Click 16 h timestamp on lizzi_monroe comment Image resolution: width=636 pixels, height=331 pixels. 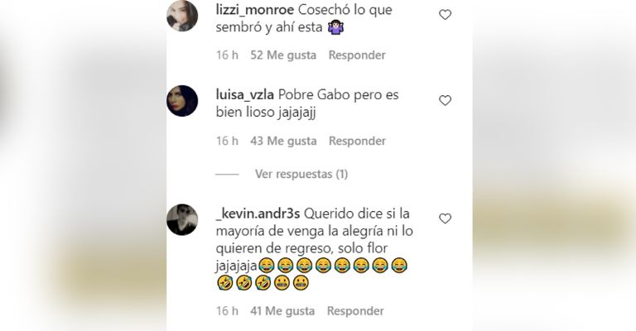click(x=227, y=55)
